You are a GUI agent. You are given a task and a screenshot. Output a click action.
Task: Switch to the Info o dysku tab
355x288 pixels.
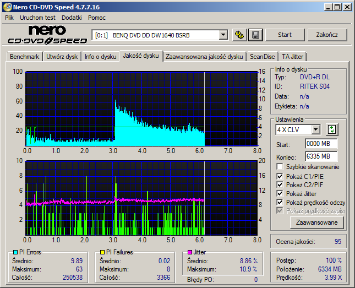click(x=101, y=57)
